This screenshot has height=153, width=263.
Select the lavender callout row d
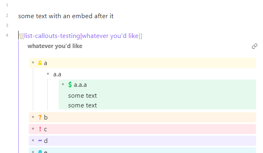point(142,140)
